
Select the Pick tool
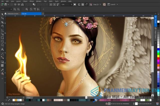click(2, 14)
